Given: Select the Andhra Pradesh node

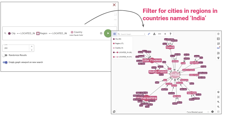Looking at the screenshot, I should [194, 75].
